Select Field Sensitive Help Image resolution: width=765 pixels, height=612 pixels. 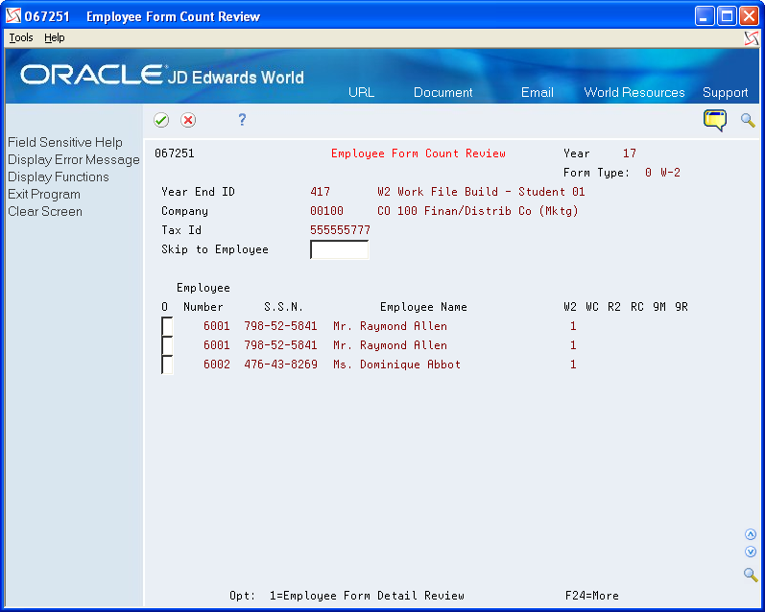click(x=65, y=142)
